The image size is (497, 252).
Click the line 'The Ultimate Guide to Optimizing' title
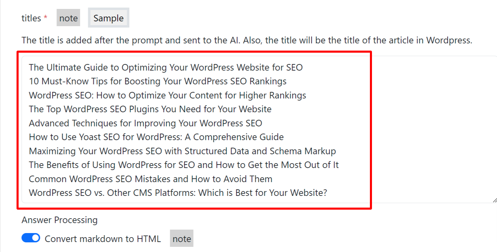click(x=165, y=67)
